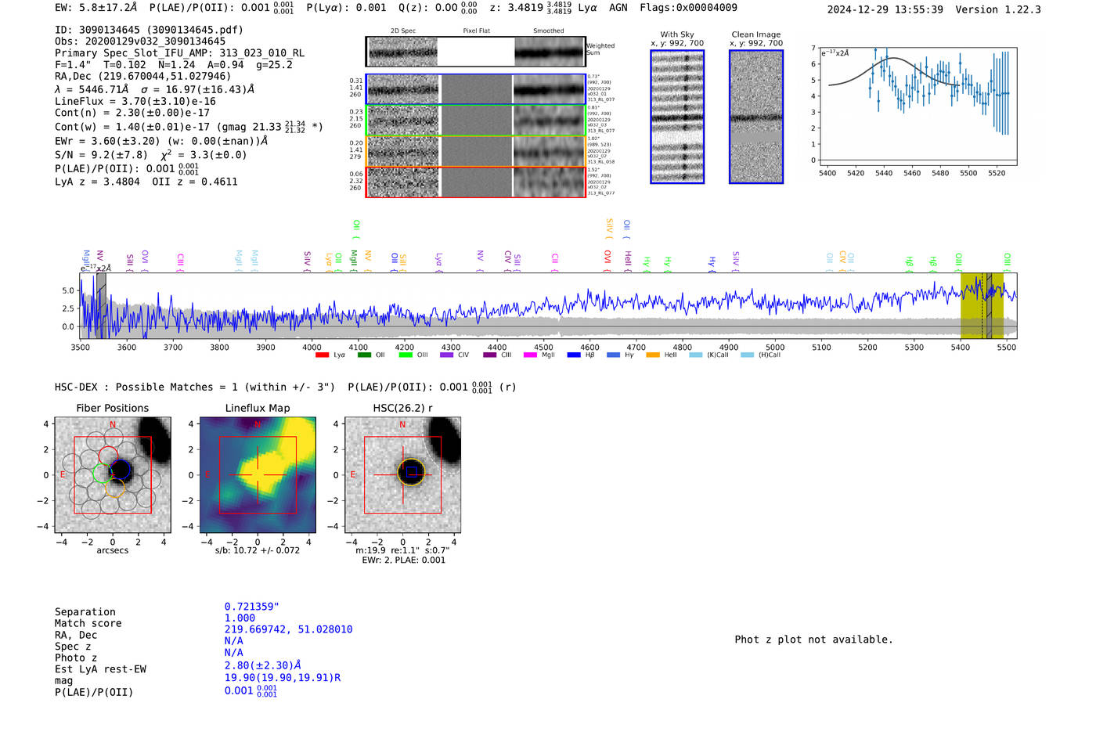Viewport: 1096px width, 746px height.
Task: Click the Weighted Sum 2D spectrum strip
Action: click(x=475, y=52)
